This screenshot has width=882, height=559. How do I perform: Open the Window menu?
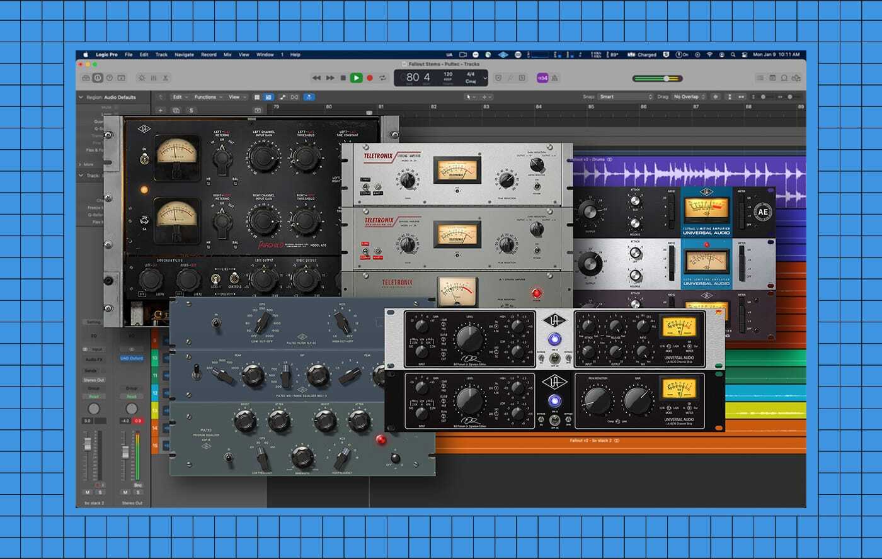coord(265,55)
